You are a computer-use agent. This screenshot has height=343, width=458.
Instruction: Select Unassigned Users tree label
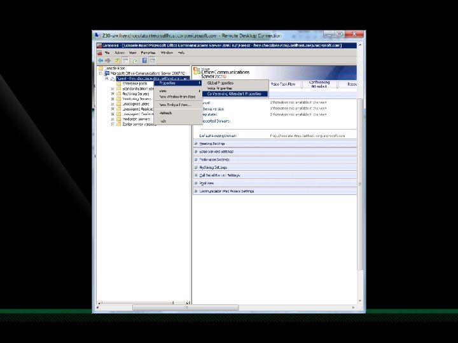tap(136, 104)
